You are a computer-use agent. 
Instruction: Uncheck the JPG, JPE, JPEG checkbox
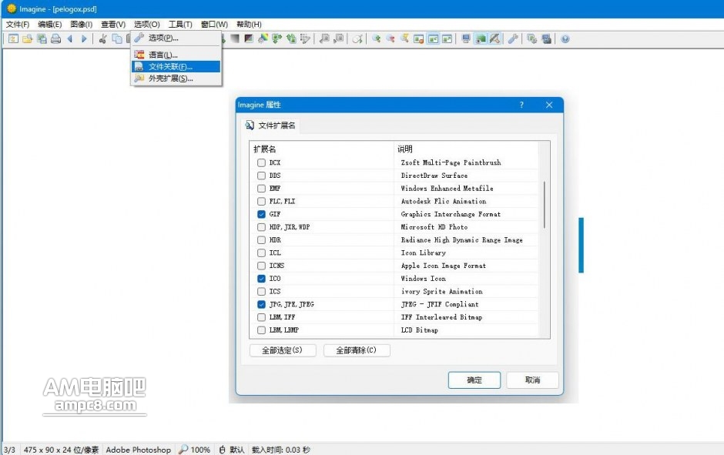(261, 305)
